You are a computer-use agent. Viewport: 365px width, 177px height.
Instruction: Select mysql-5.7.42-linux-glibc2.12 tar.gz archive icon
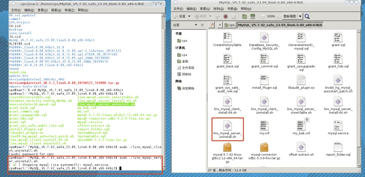(227, 147)
